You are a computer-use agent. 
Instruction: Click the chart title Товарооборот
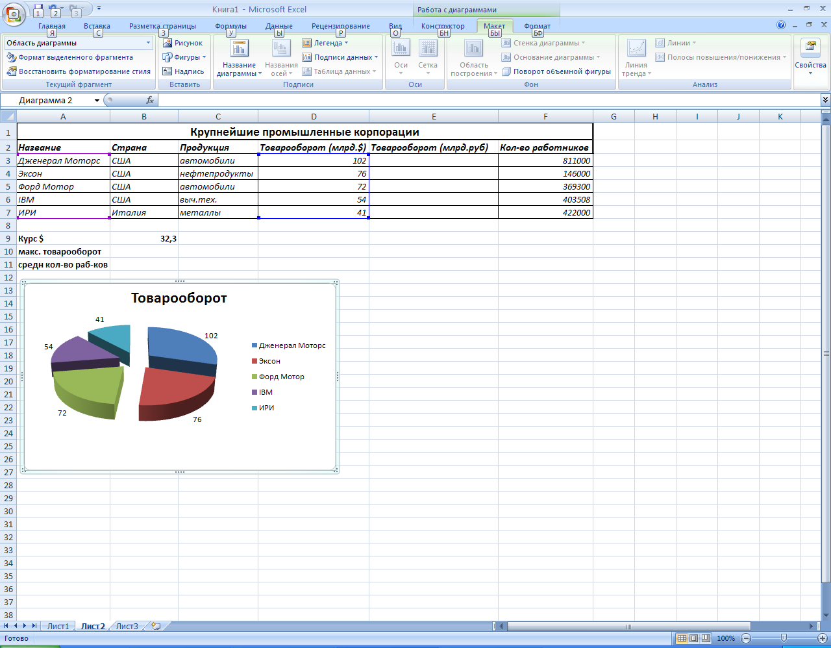pos(179,298)
